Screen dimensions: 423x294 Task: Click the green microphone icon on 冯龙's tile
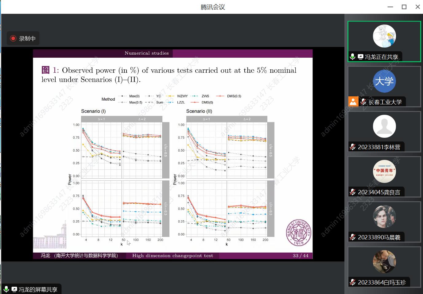352,57
